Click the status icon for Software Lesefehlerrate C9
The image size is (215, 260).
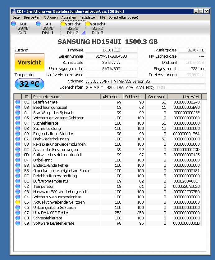point(18,223)
